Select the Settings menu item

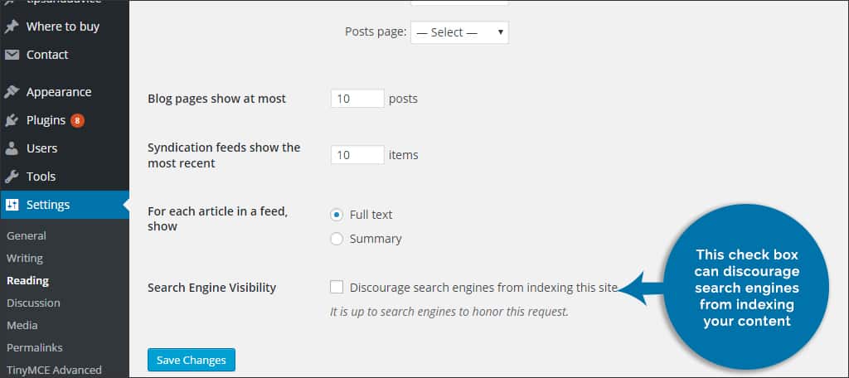(x=65, y=205)
